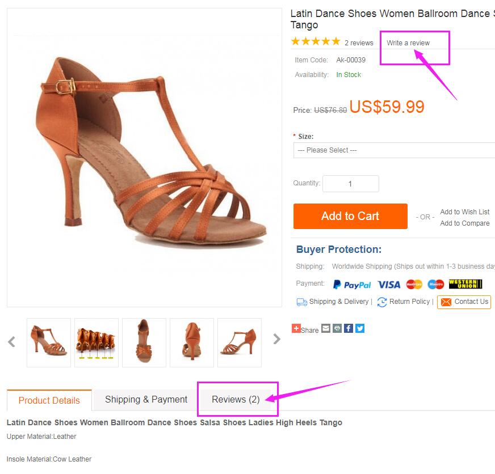Click Add to Wish List link
495x474 pixels.
[x=465, y=212]
